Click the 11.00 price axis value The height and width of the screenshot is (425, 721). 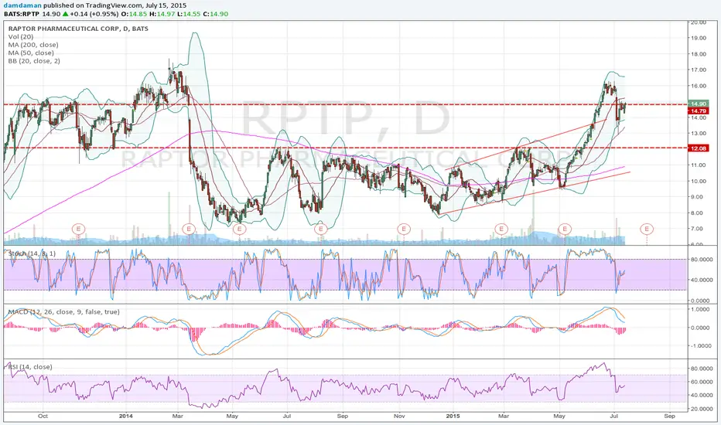[x=699, y=165]
